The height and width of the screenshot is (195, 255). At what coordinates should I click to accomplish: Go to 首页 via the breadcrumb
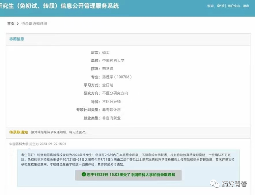pos(11,24)
